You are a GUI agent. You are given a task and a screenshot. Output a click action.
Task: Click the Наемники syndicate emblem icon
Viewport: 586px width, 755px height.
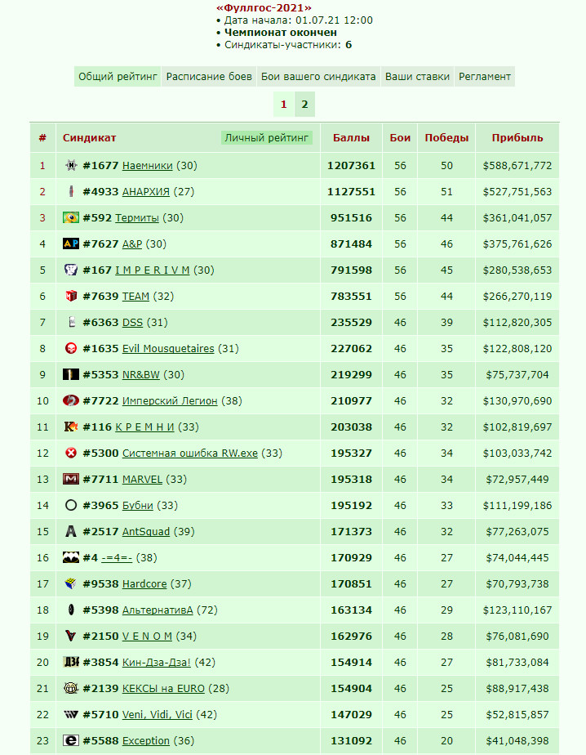71,166
